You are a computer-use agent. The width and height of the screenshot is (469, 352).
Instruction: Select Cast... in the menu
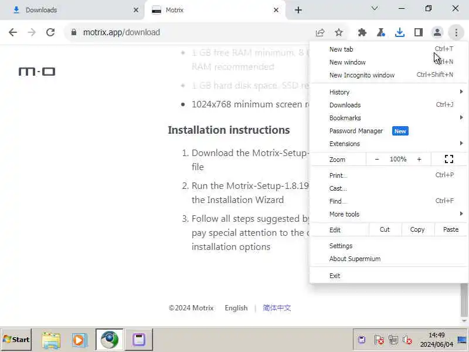click(389, 188)
